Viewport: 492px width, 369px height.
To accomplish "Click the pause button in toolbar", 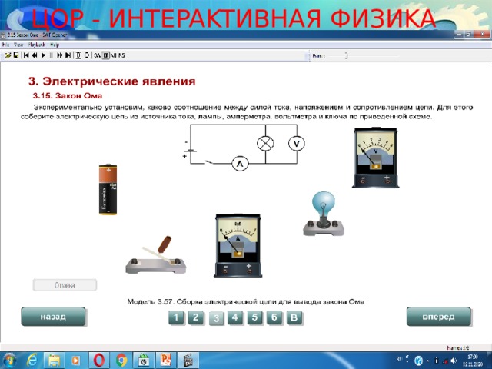I will pyautogui.click(x=52, y=55).
